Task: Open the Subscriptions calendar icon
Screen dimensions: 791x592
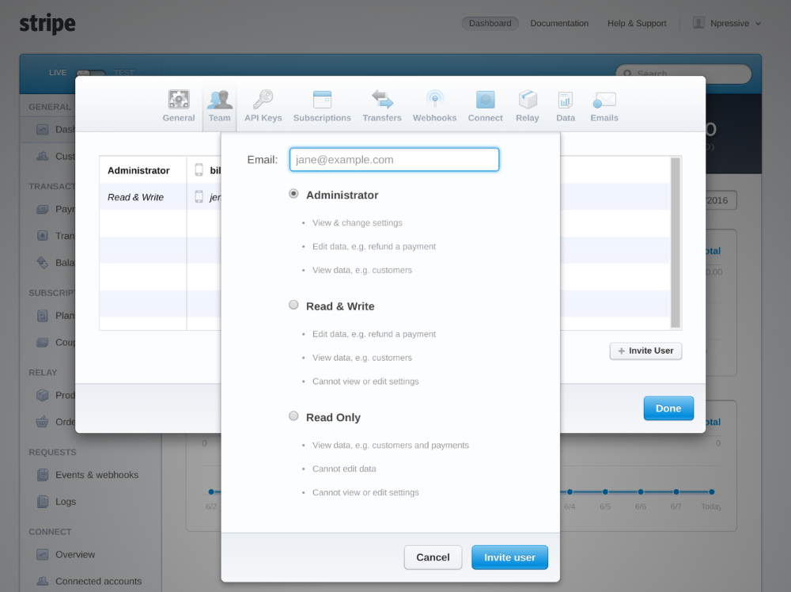Action: (322, 100)
